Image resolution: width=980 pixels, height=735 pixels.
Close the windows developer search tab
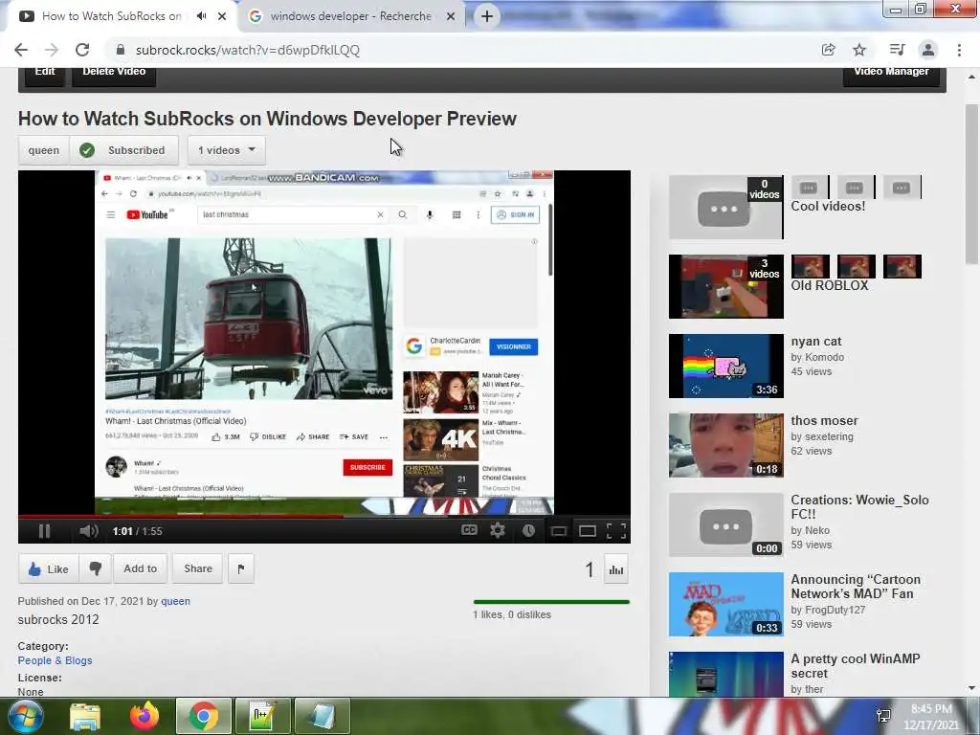coord(451,16)
